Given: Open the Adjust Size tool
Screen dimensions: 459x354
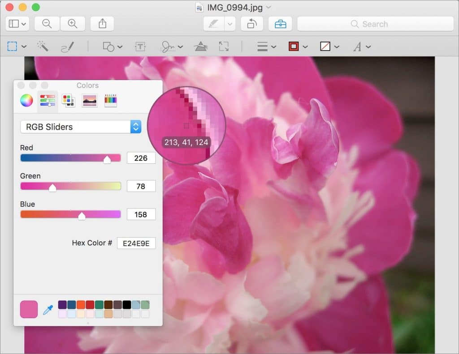Looking at the screenshot, I should pos(225,46).
